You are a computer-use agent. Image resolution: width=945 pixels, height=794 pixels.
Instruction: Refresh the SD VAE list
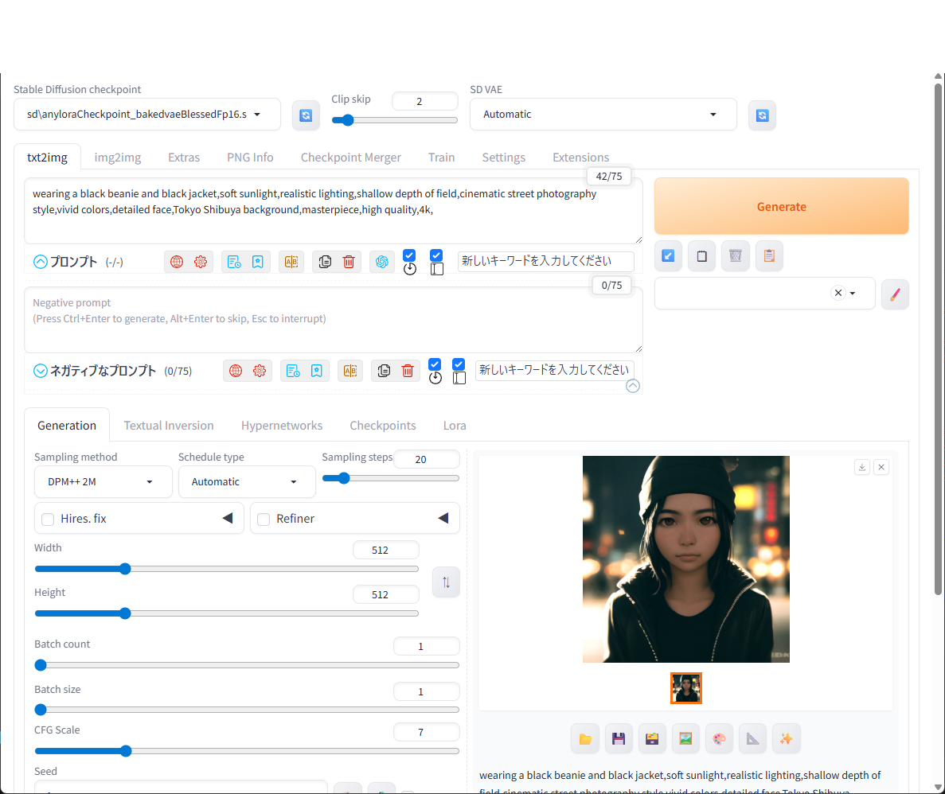762,115
